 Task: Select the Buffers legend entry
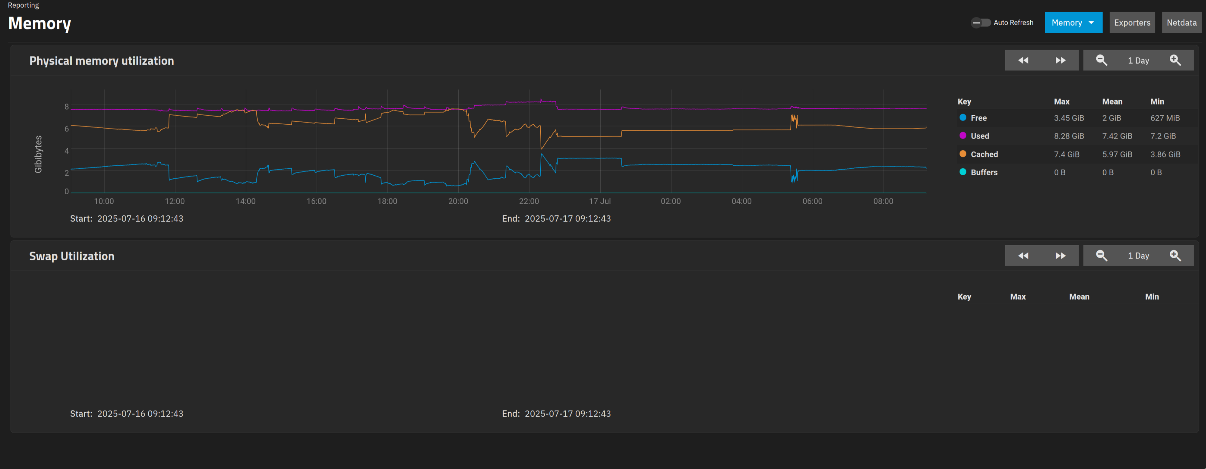tap(984, 172)
